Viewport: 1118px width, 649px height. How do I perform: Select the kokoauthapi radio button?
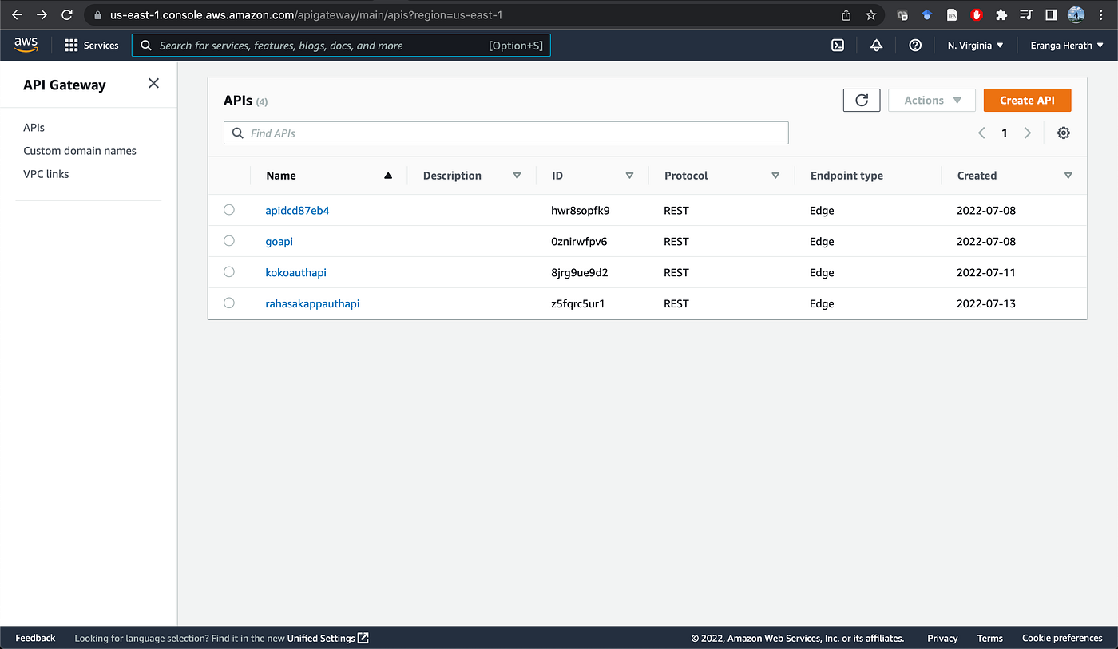click(229, 271)
